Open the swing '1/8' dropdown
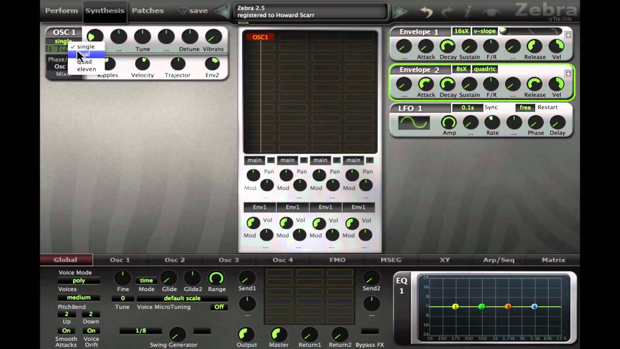The image size is (620, 349). 141,331
